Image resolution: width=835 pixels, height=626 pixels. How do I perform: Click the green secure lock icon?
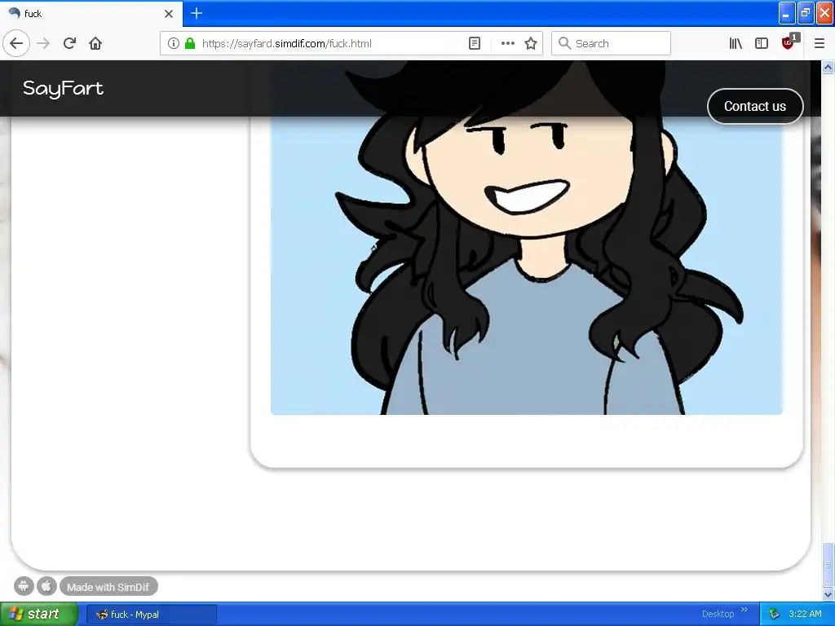click(x=189, y=43)
